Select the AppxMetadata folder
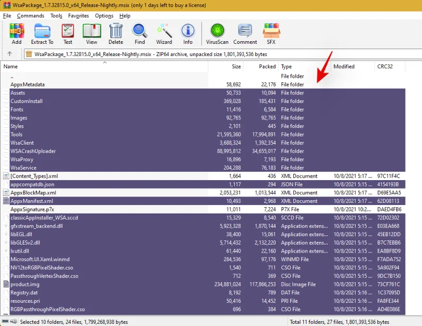Viewport: 422px width, 326px height. 27,85
